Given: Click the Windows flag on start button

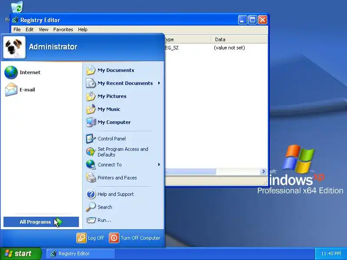Looking at the screenshot, I should point(9,253).
